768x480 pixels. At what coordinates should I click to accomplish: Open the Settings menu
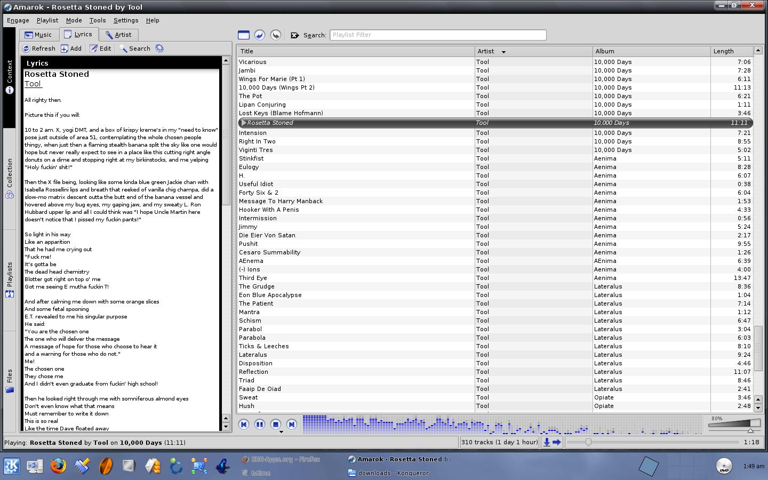(x=126, y=20)
